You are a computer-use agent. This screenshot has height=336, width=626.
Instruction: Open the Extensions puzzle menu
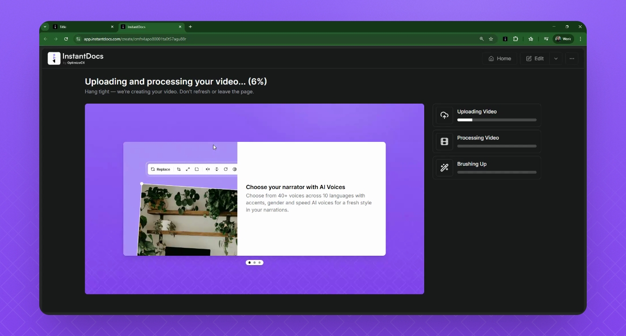click(516, 39)
